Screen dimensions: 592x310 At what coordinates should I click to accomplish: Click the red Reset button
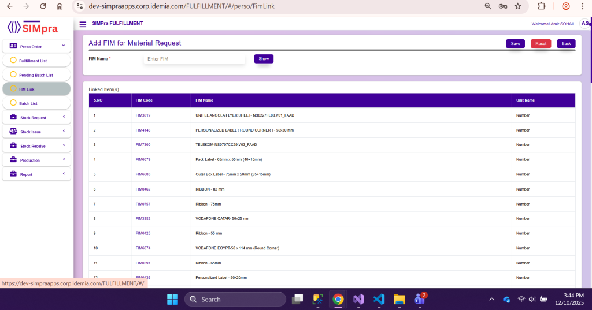coord(541,44)
